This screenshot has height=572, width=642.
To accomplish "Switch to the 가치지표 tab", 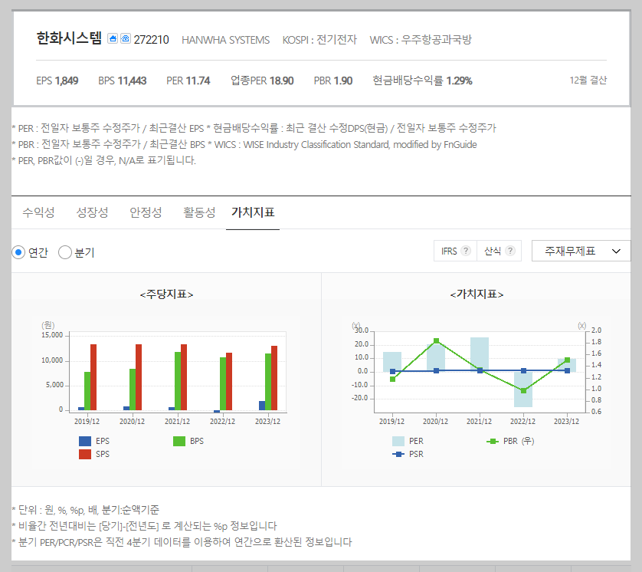I will pos(253,212).
